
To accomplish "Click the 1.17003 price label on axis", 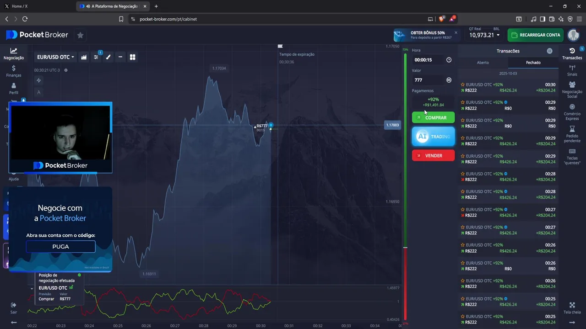I will click(x=392, y=125).
